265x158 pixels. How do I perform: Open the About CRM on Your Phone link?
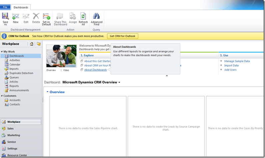point(98,65)
